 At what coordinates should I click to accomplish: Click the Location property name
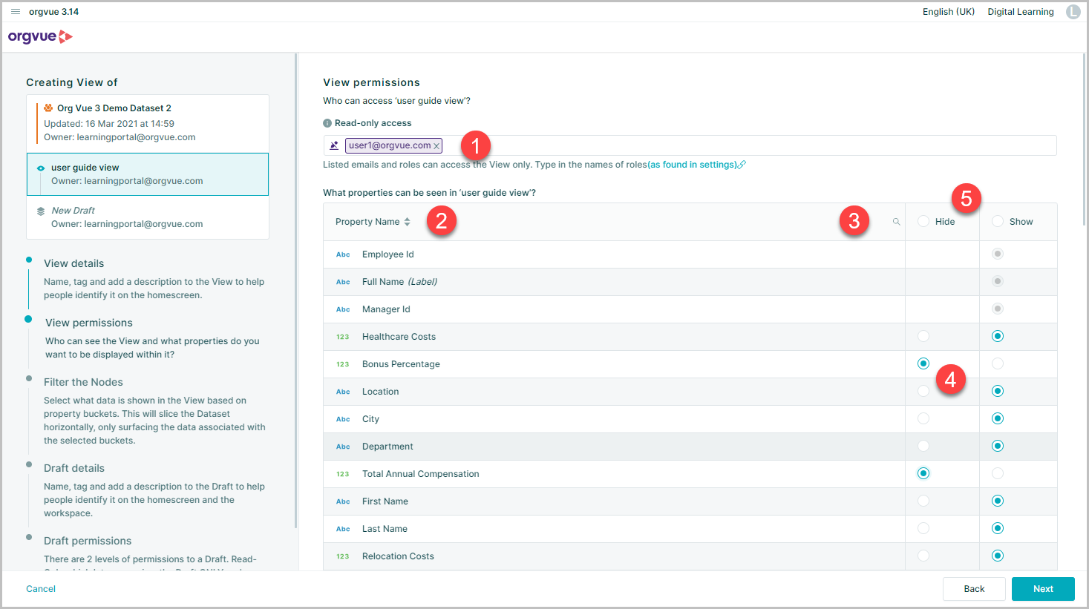381,392
